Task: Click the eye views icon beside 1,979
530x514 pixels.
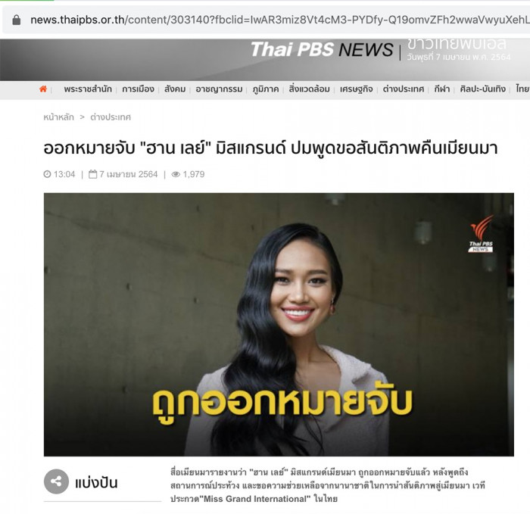Action: pos(176,174)
